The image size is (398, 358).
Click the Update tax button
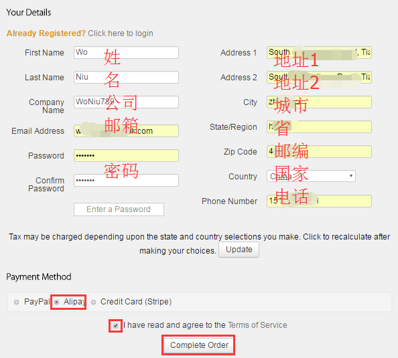click(239, 250)
